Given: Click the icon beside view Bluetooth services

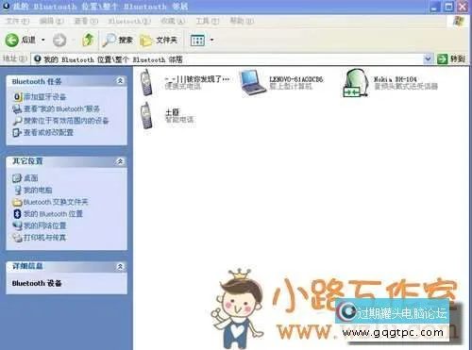Looking at the screenshot, I should tap(17, 109).
